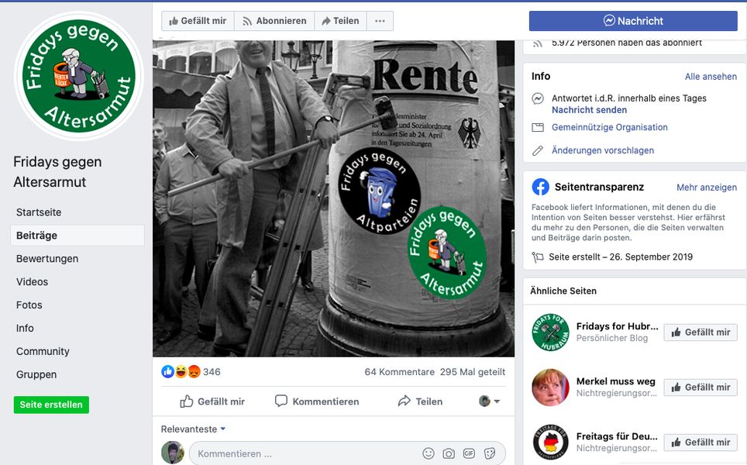Viewport: 747px width, 465px height.
Task: Open the three-dots more options button
Action: pyautogui.click(x=380, y=21)
